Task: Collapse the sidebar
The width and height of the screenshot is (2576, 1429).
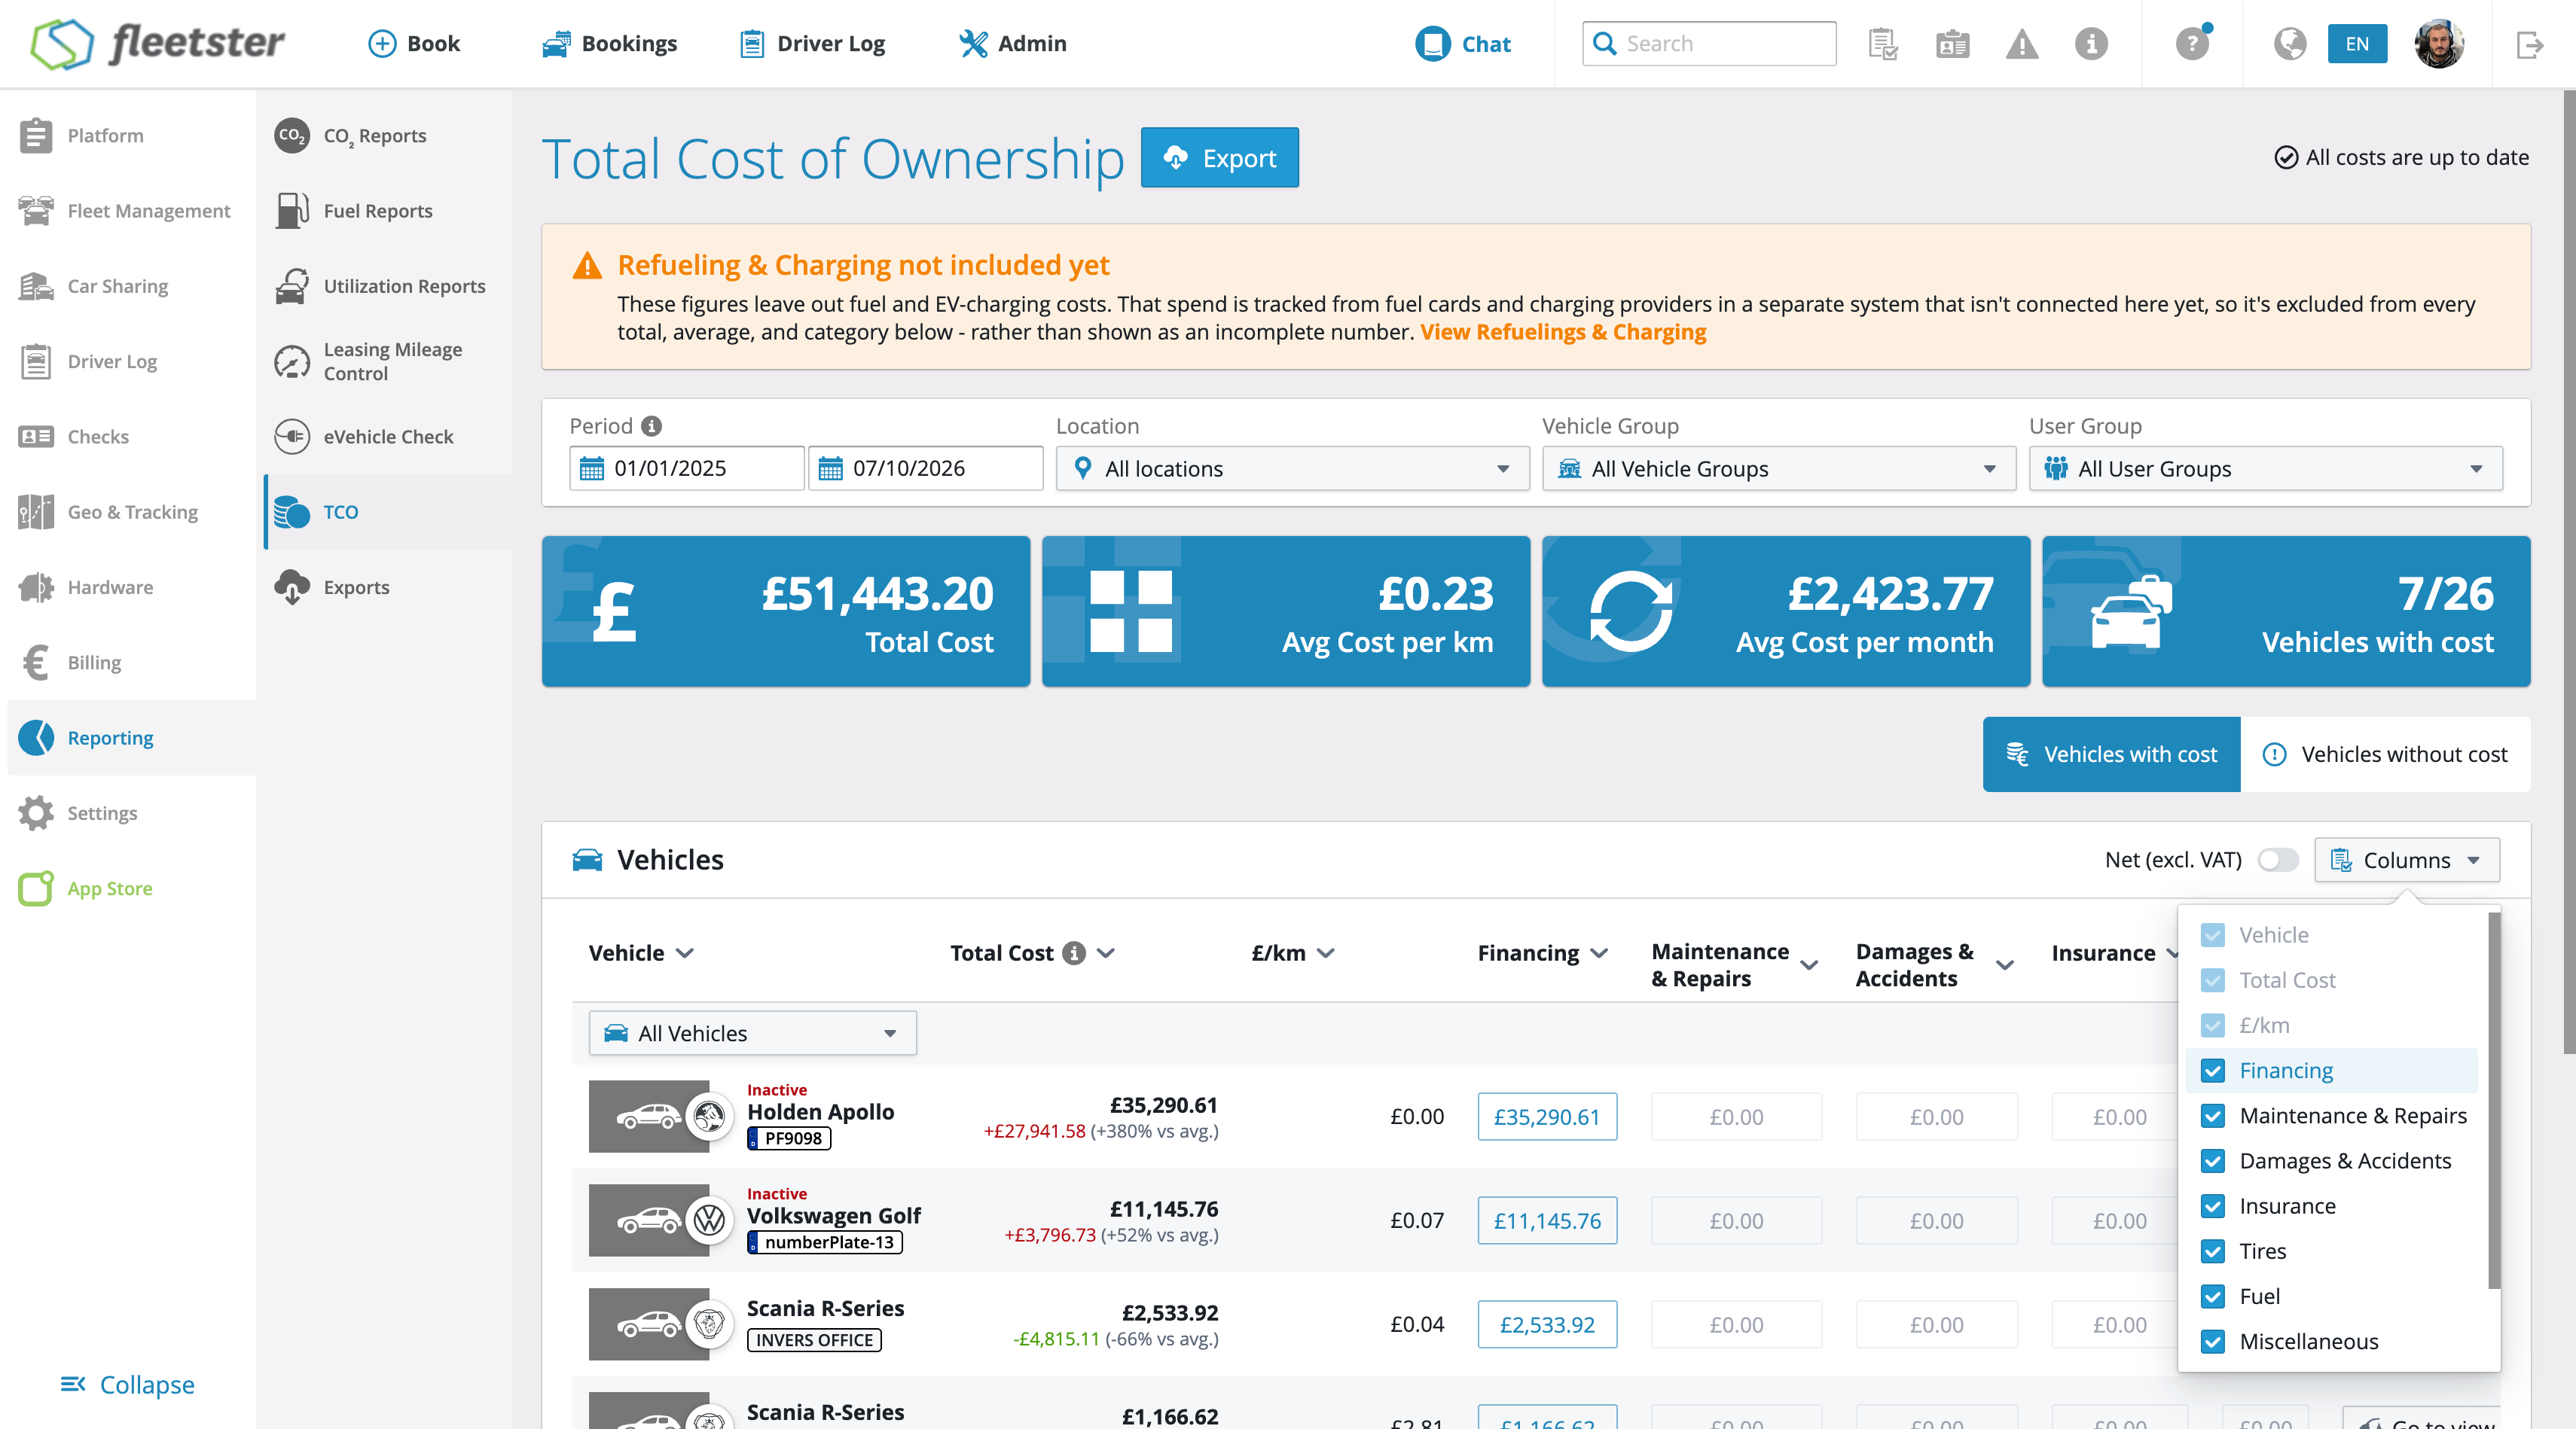Action: tap(127, 1384)
